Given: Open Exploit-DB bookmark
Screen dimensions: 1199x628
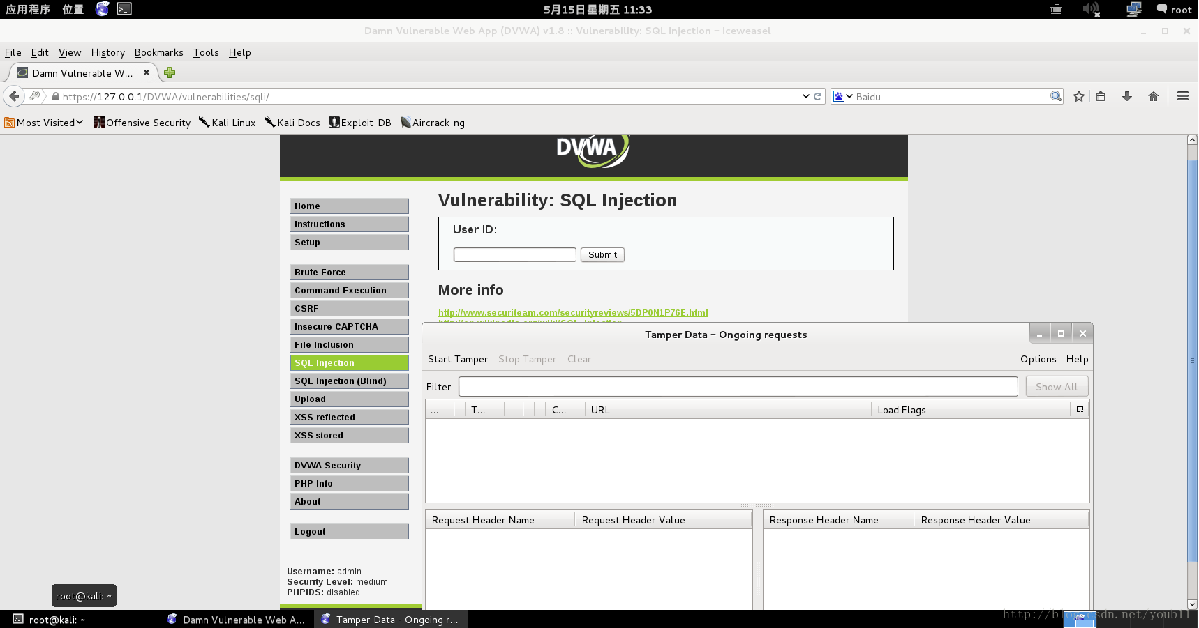Looking at the screenshot, I should [x=360, y=123].
